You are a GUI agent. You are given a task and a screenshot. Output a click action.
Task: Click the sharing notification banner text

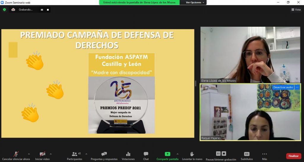(x=139, y=2)
